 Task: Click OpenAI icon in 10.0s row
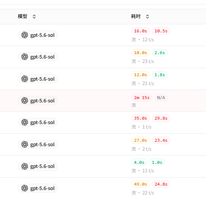(x=25, y=57)
